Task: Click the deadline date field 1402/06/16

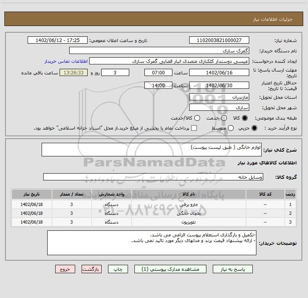Action: click(x=219, y=72)
